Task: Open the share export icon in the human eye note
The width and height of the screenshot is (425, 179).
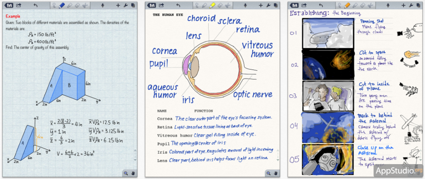Action: pos(161,5)
